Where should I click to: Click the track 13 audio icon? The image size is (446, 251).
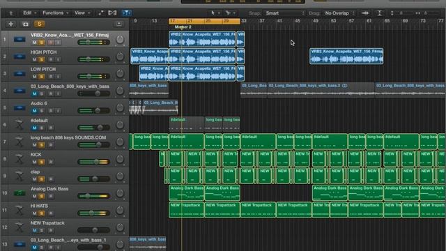coord(20,244)
